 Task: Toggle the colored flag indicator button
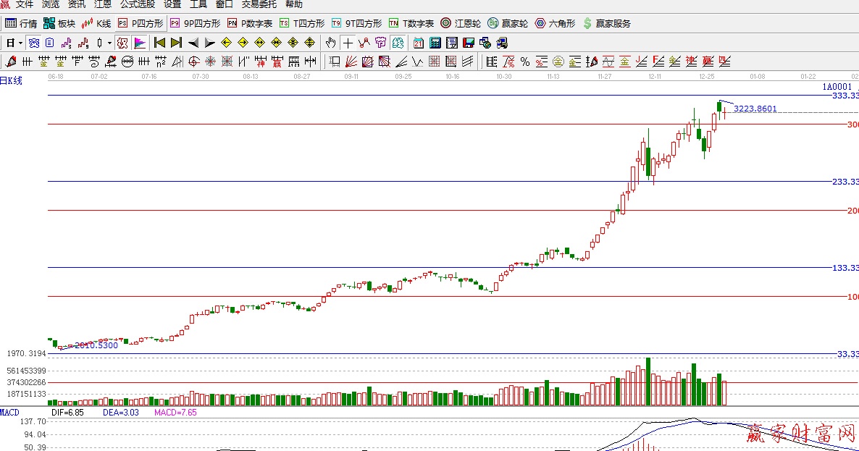[x=140, y=43]
